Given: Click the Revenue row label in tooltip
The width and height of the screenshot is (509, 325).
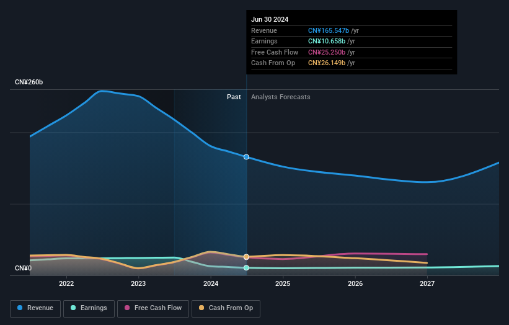Looking at the screenshot, I should click(x=264, y=30).
